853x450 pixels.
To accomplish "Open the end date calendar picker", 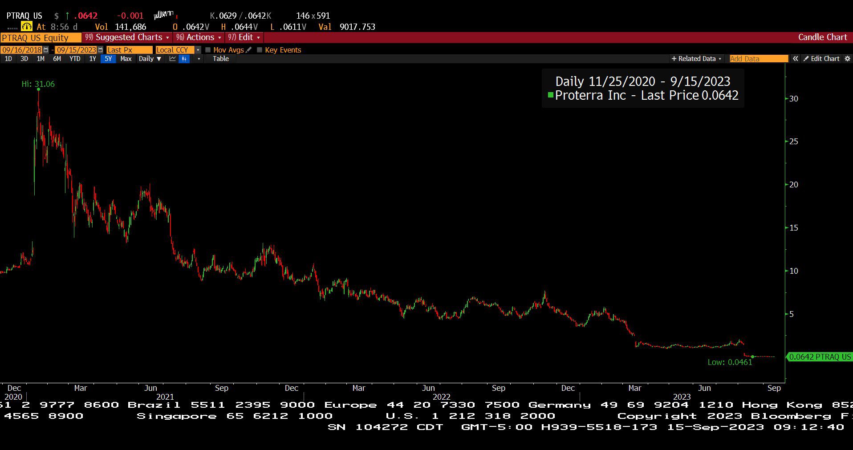I will 100,50.
